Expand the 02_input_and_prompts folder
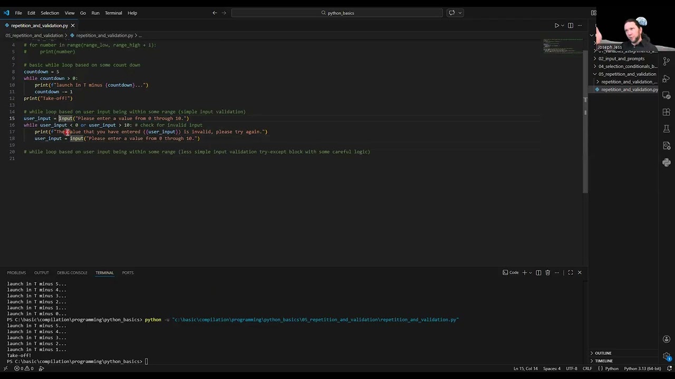The height and width of the screenshot is (379, 675). tap(621, 58)
